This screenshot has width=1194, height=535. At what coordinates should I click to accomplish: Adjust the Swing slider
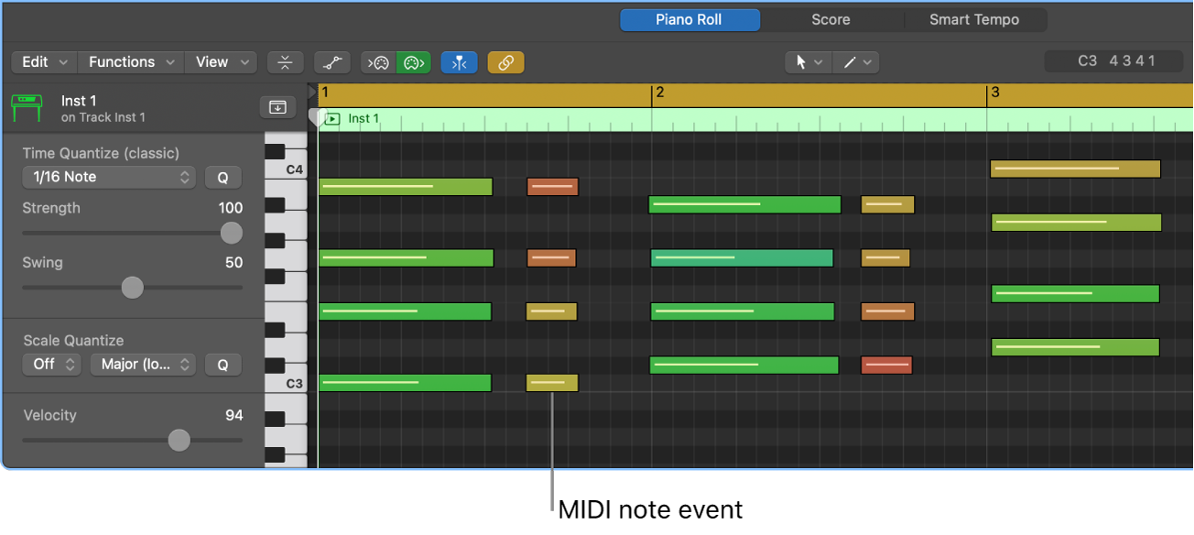[133, 288]
